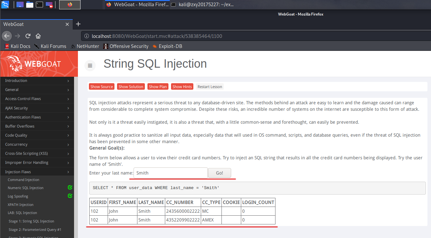This screenshot has width=431, height=238.
Task: Click the last name input field
Action: pyautogui.click(x=171, y=173)
